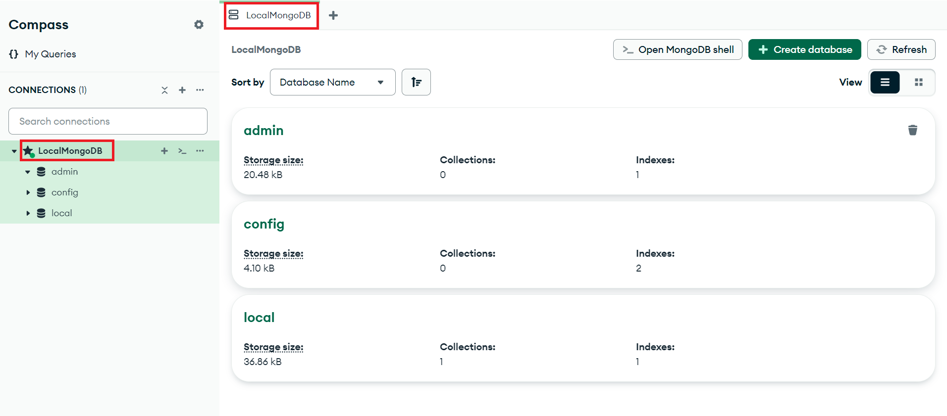Click database icon beside sidebar local
Screen dimensions: 947x416
[41, 213]
